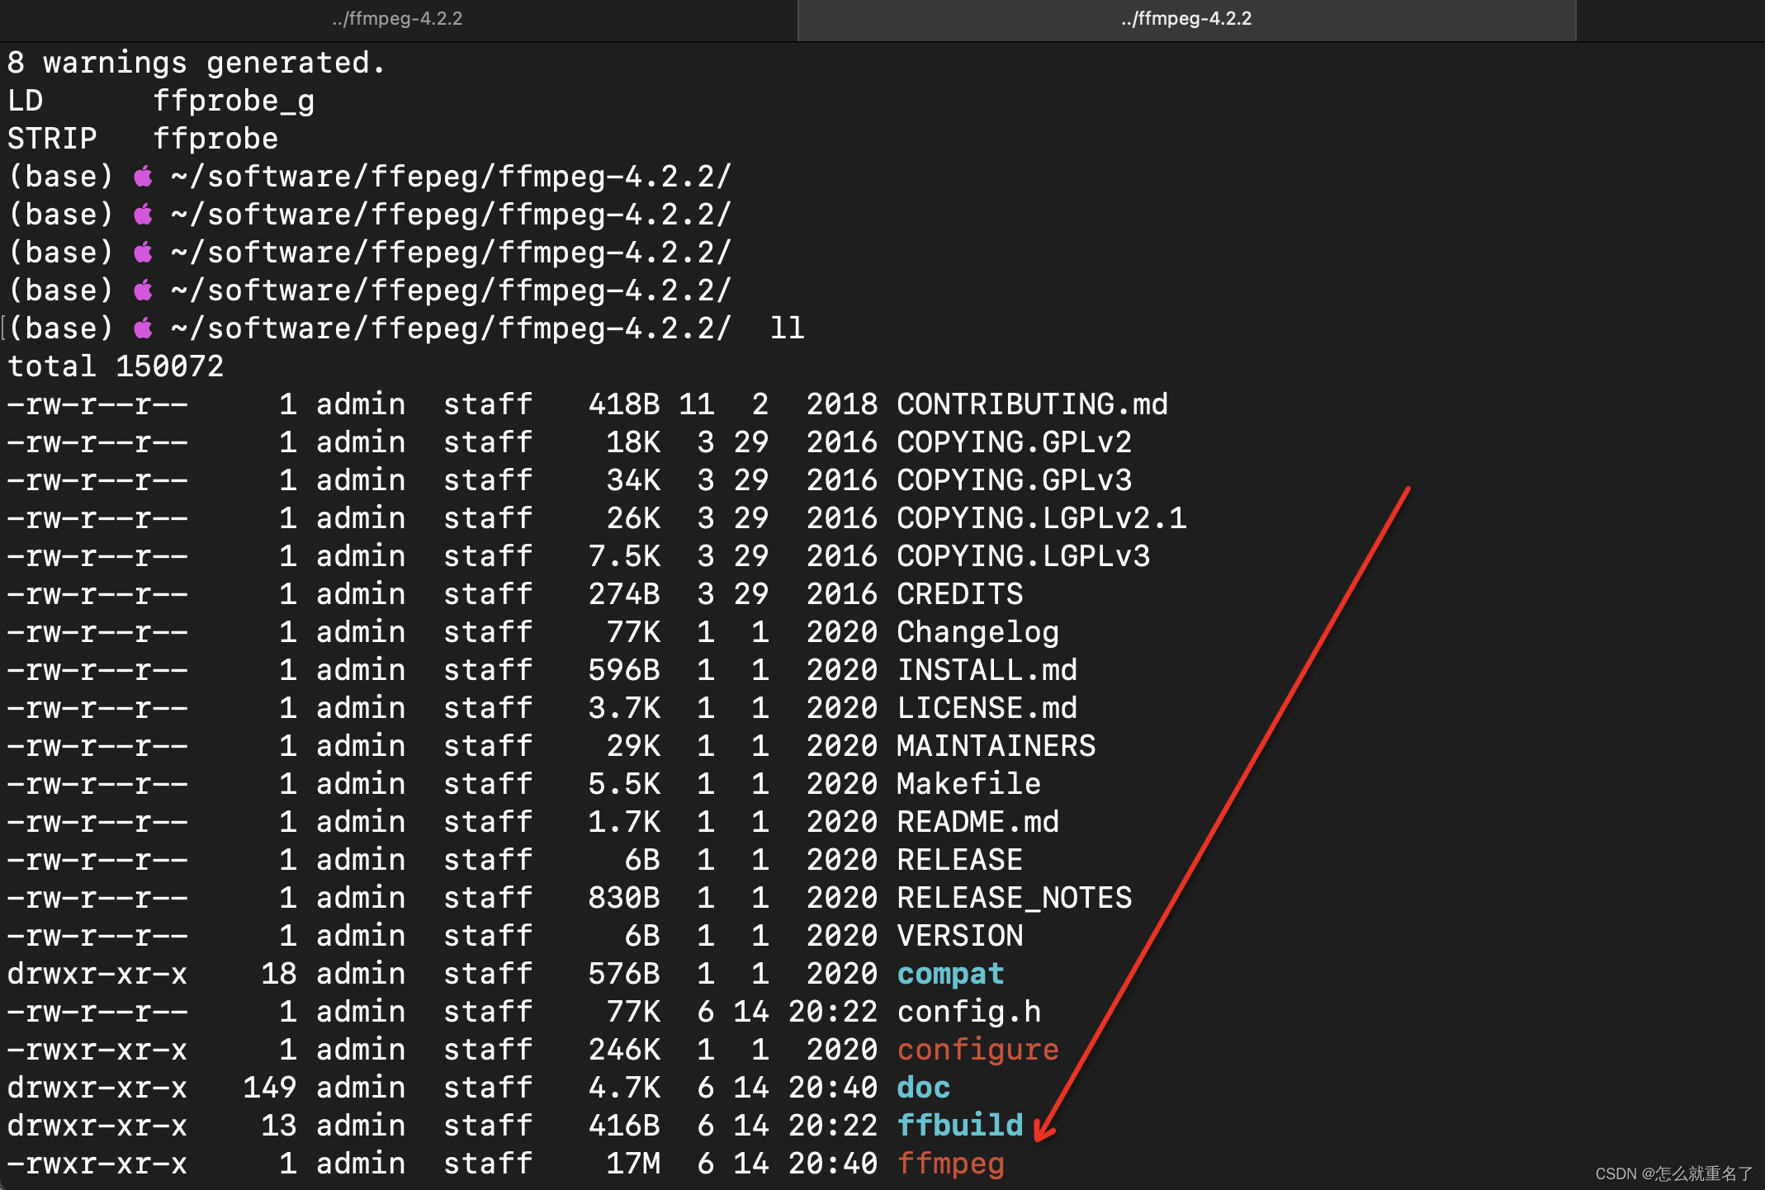Image resolution: width=1765 pixels, height=1190 pixels.
Task: Click the 'drwxr-xr-x' permissions of compat
Action: coord(97,974)
